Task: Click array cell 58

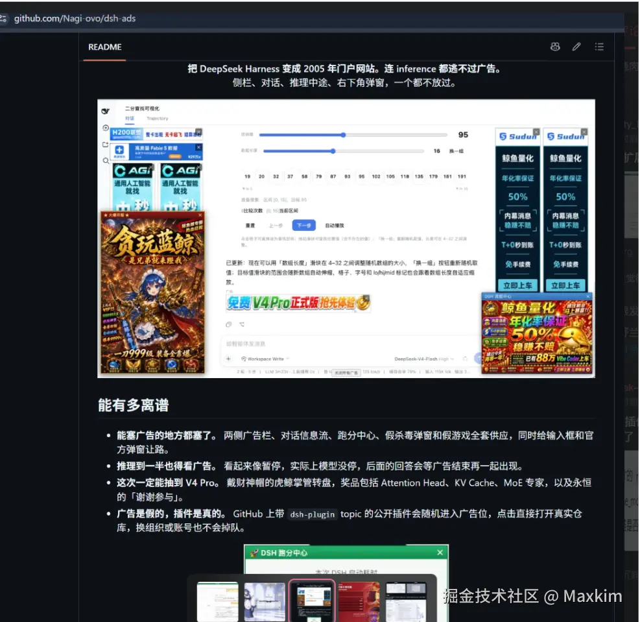Action: click(x=305, y=176)
